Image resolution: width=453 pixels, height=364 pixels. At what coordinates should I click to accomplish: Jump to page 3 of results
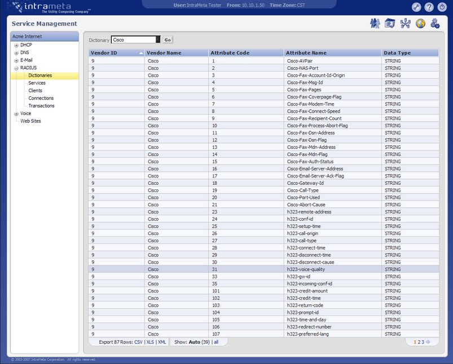pos(422,342)
